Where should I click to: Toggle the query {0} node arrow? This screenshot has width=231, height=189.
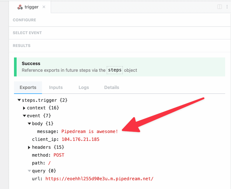[29, 171]
